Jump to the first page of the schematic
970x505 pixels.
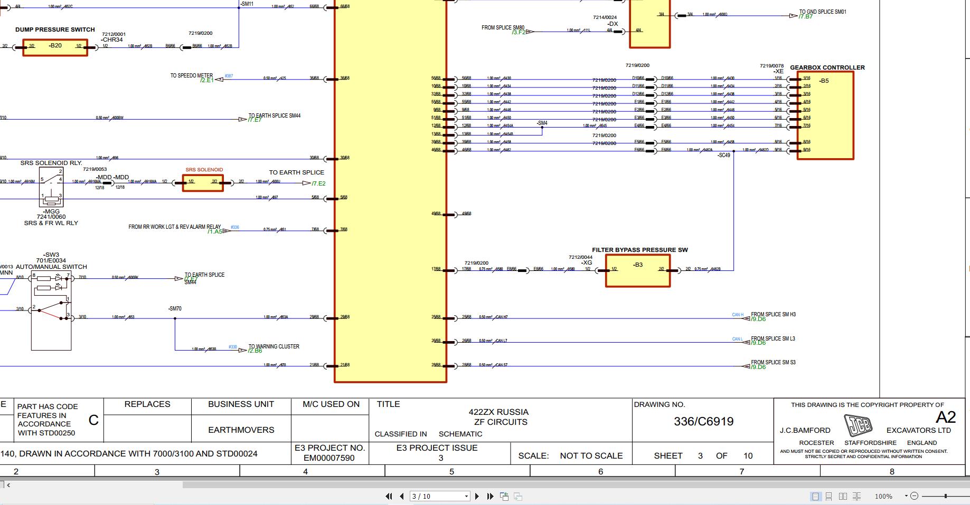[x=389, y=496]
